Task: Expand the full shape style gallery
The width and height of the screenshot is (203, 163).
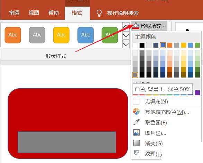Action: point(126,44)
